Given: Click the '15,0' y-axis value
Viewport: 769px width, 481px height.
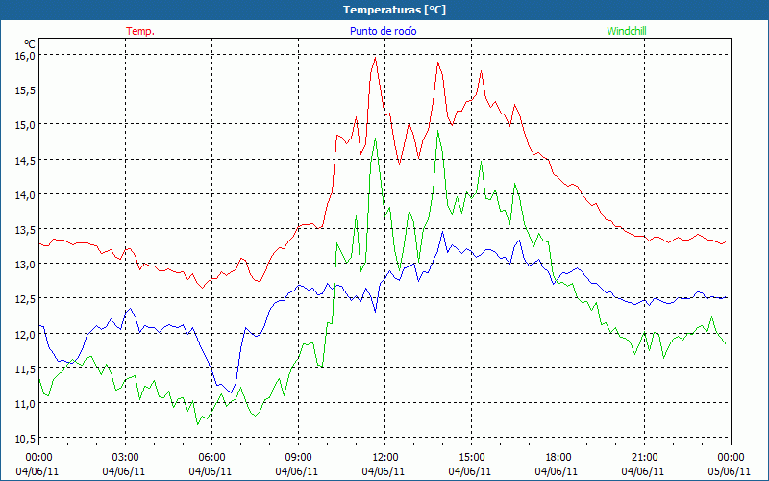Looking at the screenshot, I should (x=25, y=125).
